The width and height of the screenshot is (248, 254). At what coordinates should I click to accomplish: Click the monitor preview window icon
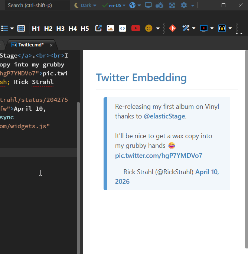(148, 5)
